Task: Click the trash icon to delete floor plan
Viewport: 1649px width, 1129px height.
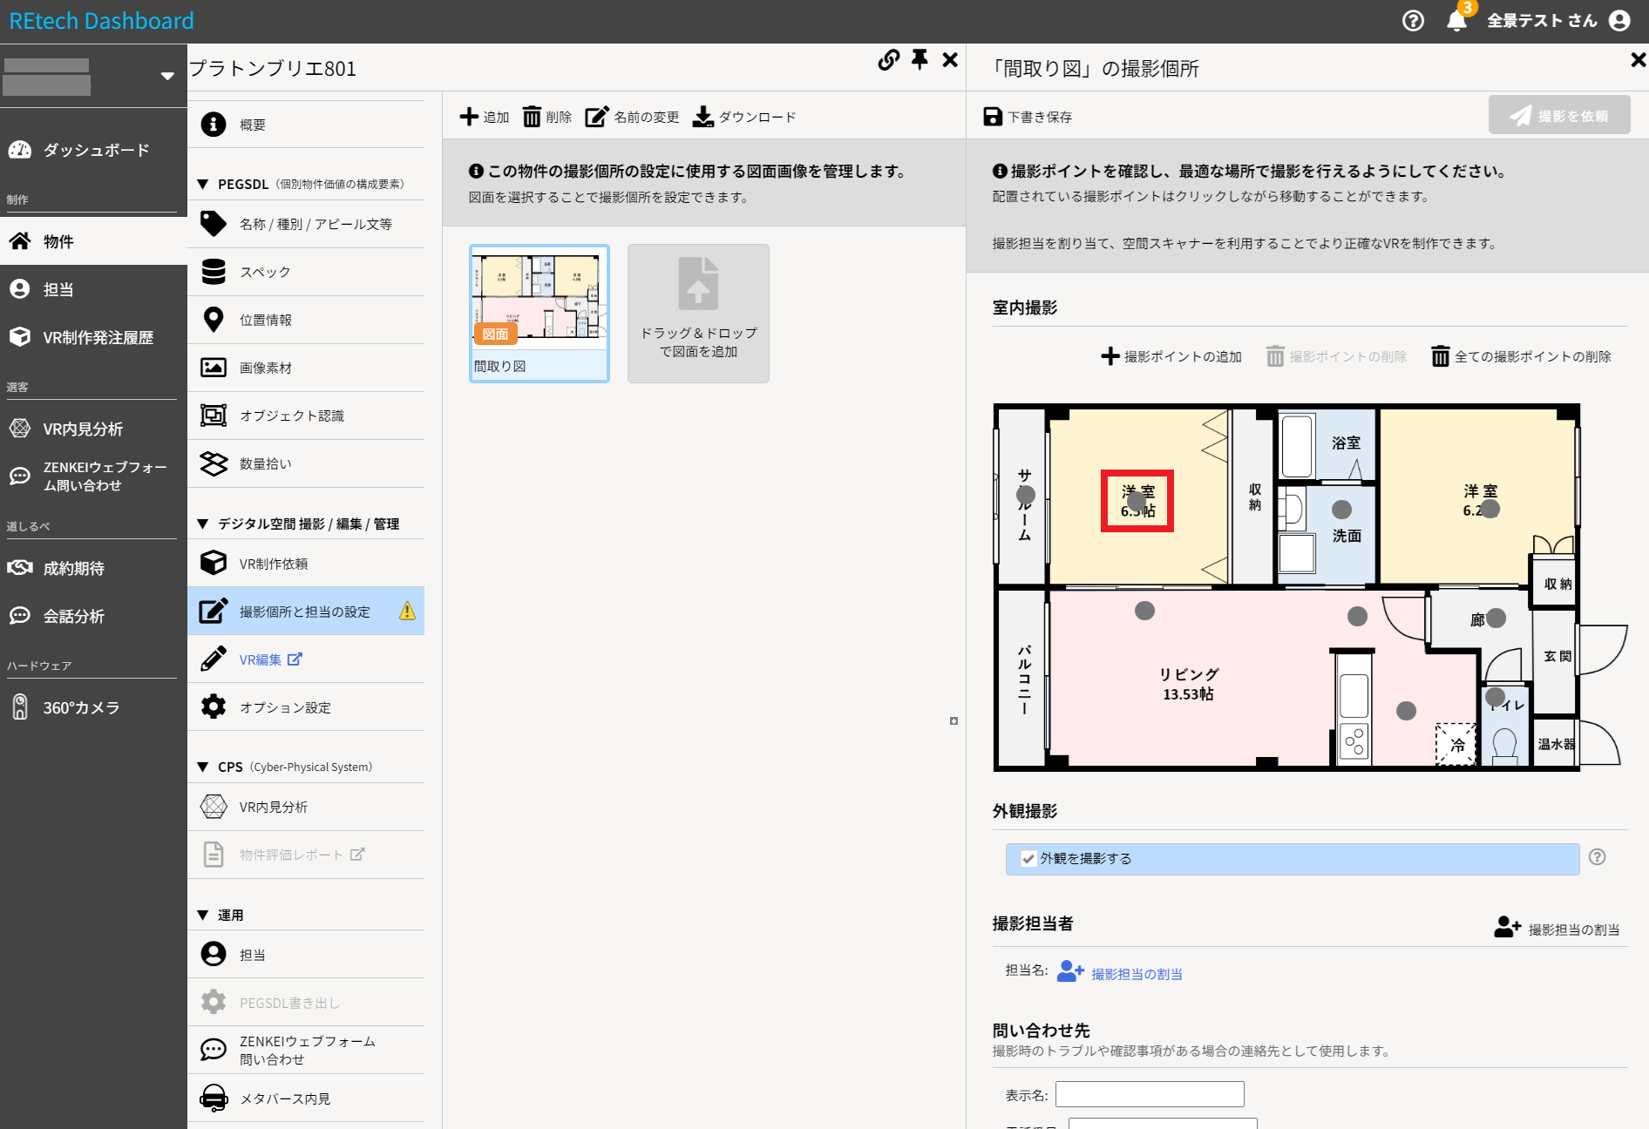Action: (532, 117)
